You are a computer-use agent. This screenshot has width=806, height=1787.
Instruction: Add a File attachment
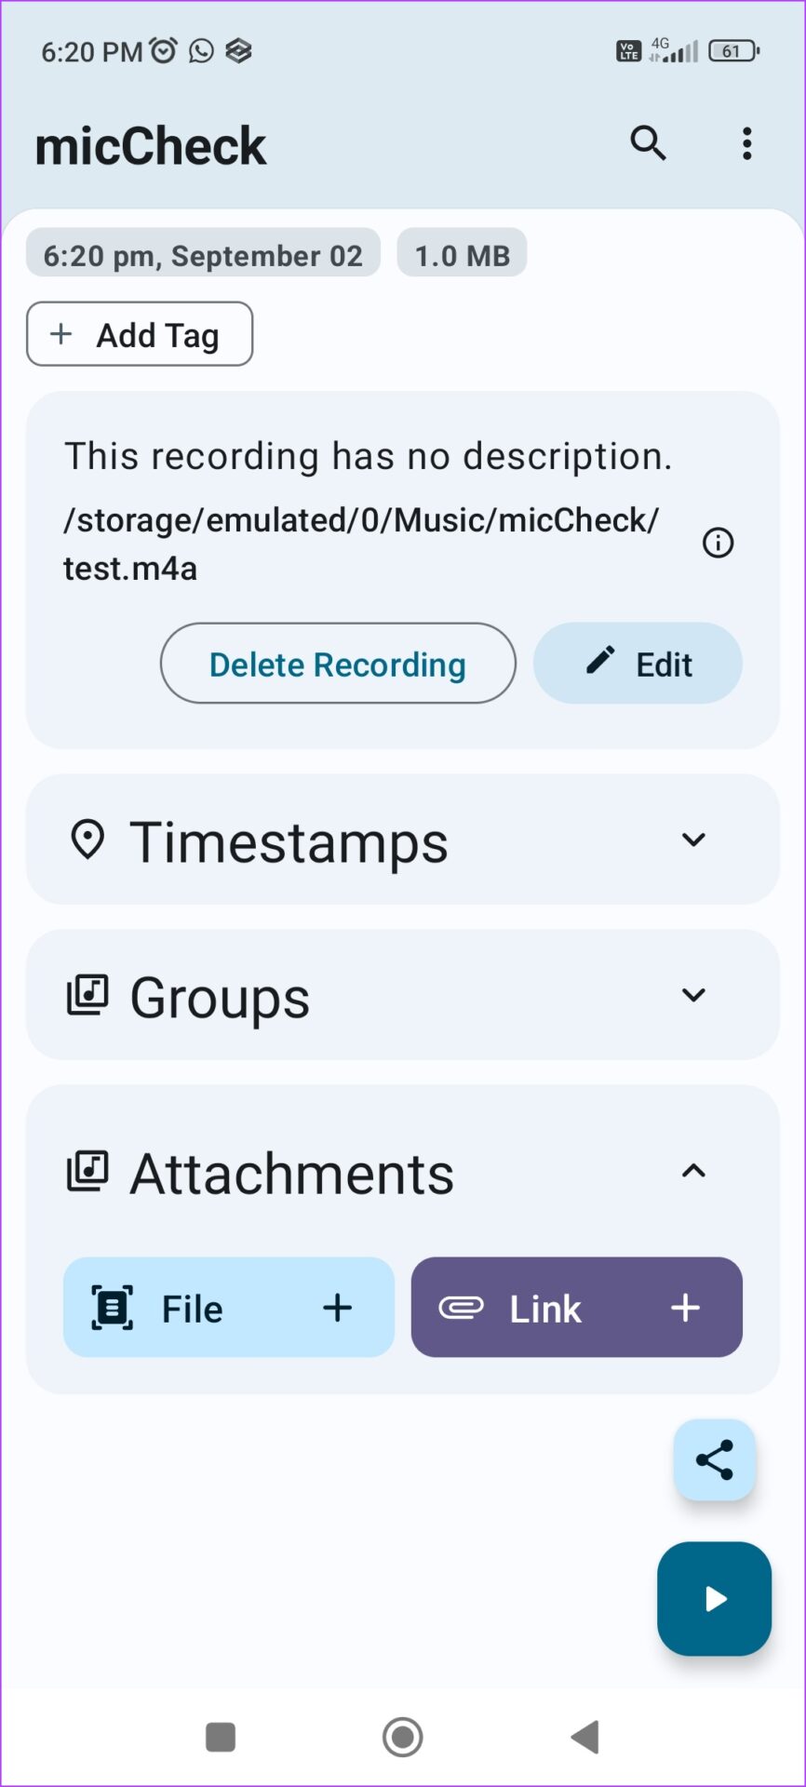[x=229, y=1308]
